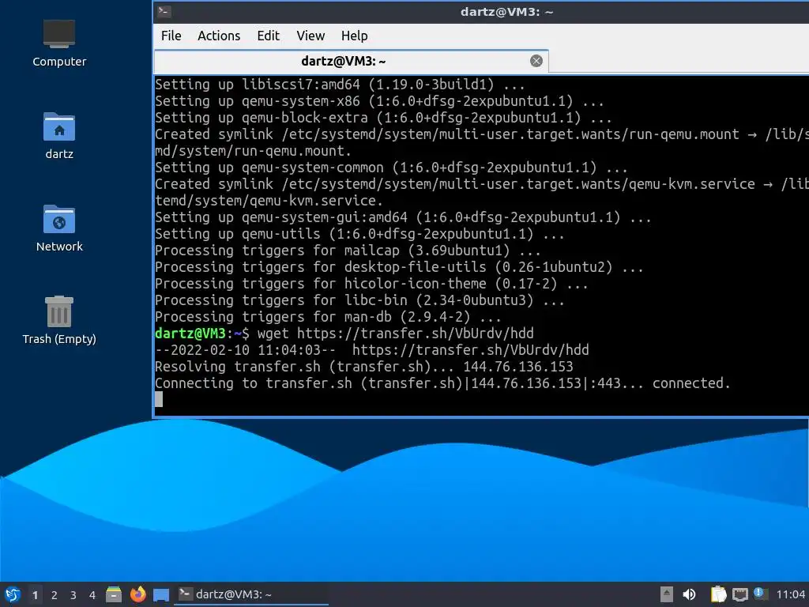
Task: Click the terminal window title bar text
Action: [x=506, y=12]
